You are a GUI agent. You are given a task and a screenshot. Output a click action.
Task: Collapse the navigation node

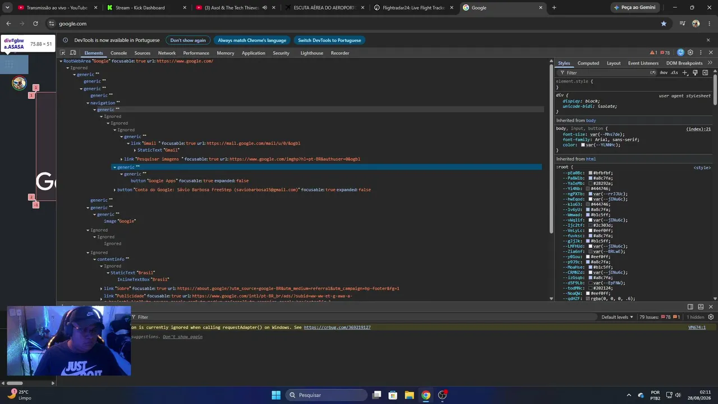click(x=88, y=103)
